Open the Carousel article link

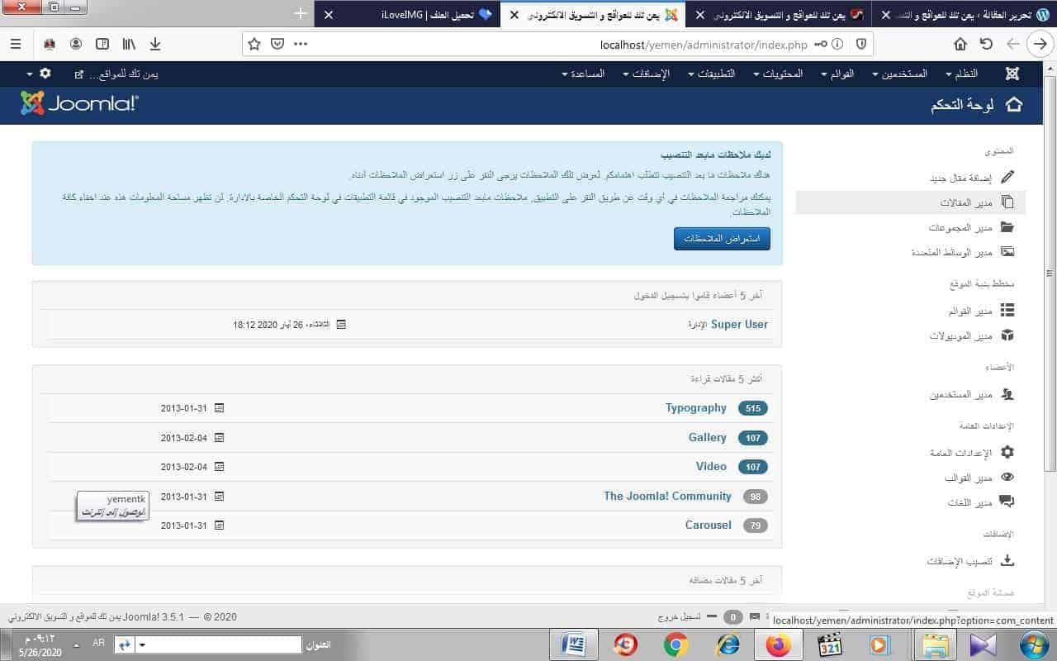coord(709,525)
